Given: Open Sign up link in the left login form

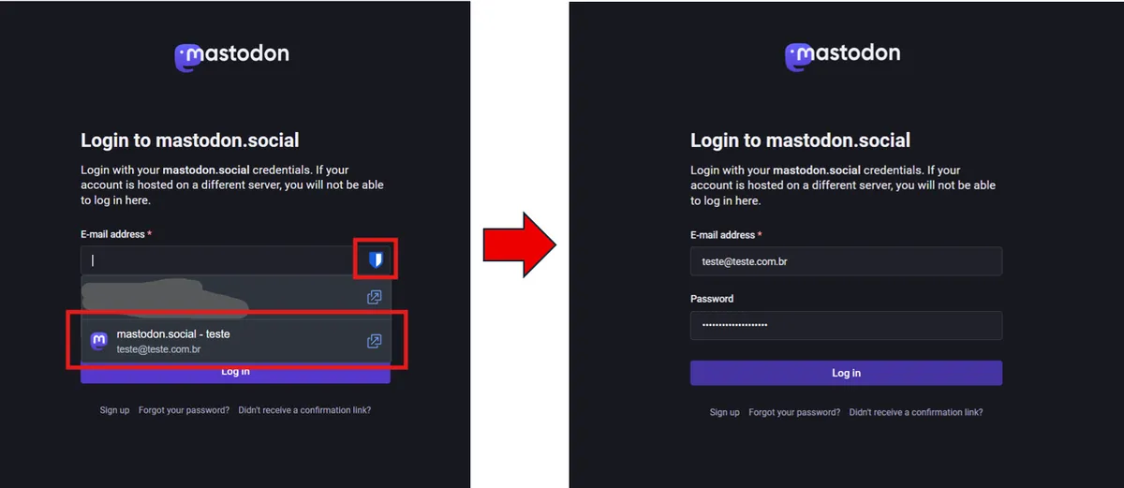Looking at the screenshot, I should click(114, 410).
